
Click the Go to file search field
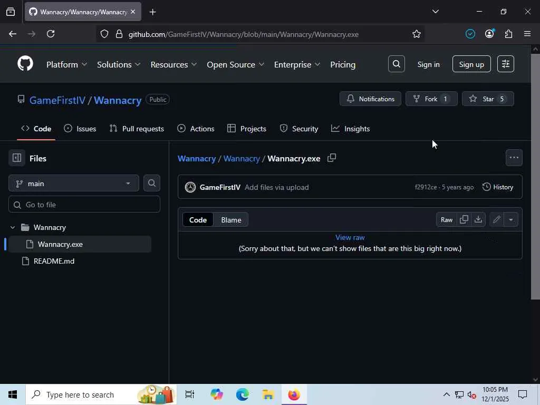pos(84,205)
